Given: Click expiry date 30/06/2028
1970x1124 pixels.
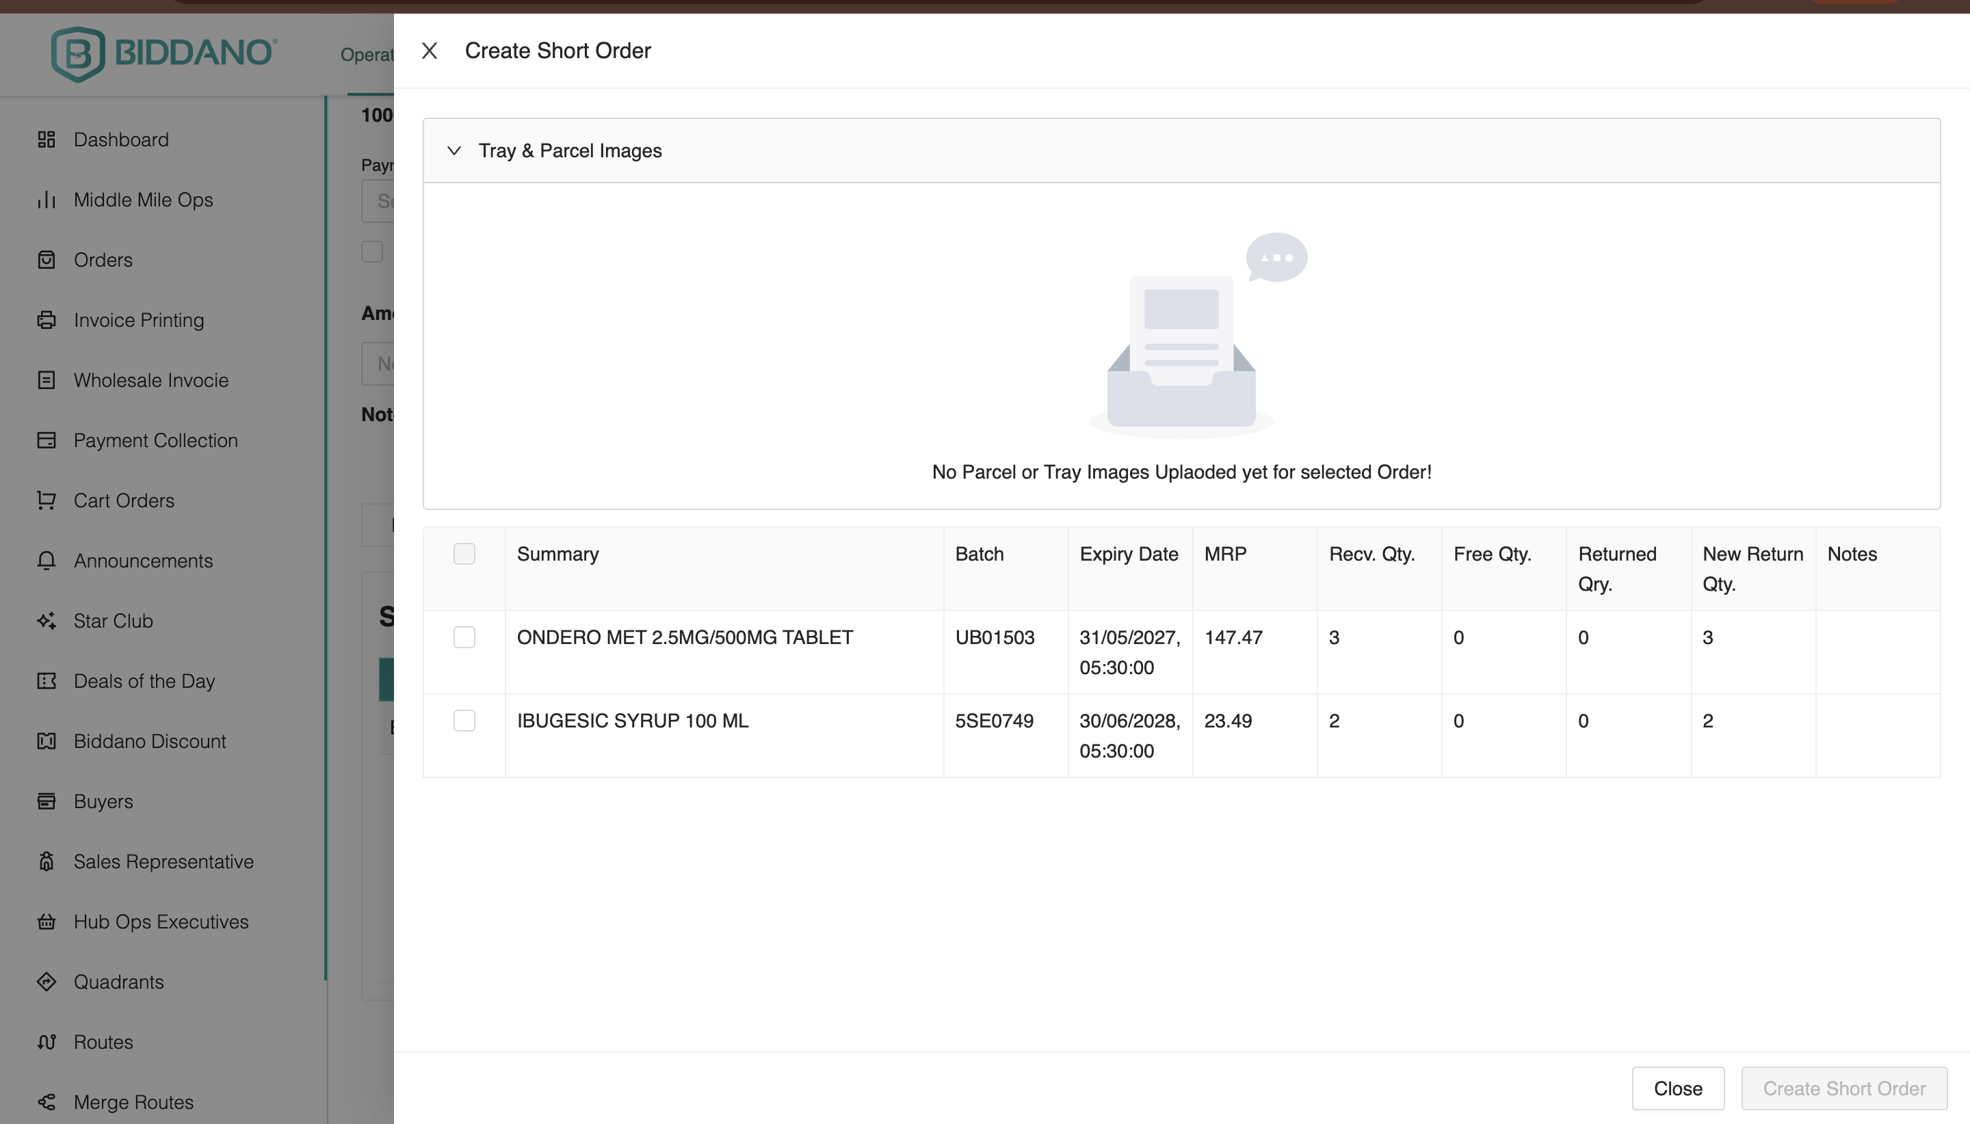Looking at the screenshot, I should pos(1130,721).
